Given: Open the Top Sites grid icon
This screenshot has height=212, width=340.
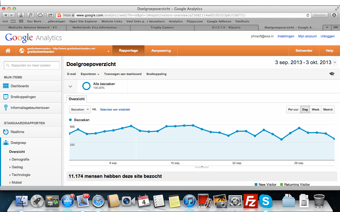Looking at the screenshot, I should (21, 21).
